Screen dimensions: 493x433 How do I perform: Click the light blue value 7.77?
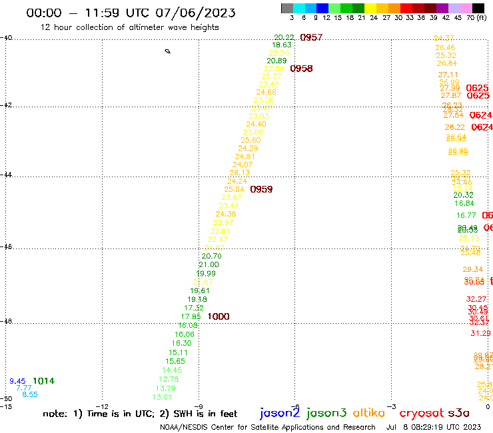pyautogui.click(x=24, y=388)
